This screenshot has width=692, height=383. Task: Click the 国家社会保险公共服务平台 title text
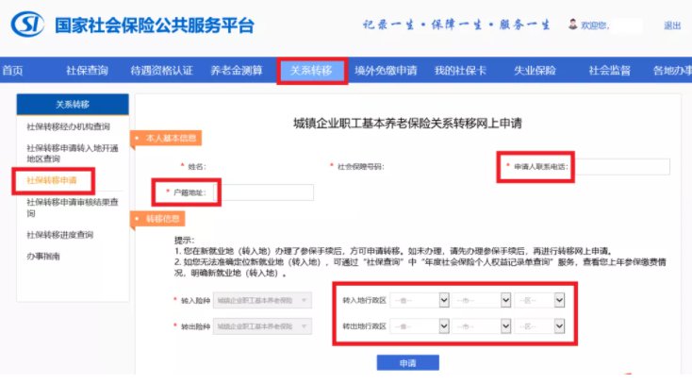155,25
